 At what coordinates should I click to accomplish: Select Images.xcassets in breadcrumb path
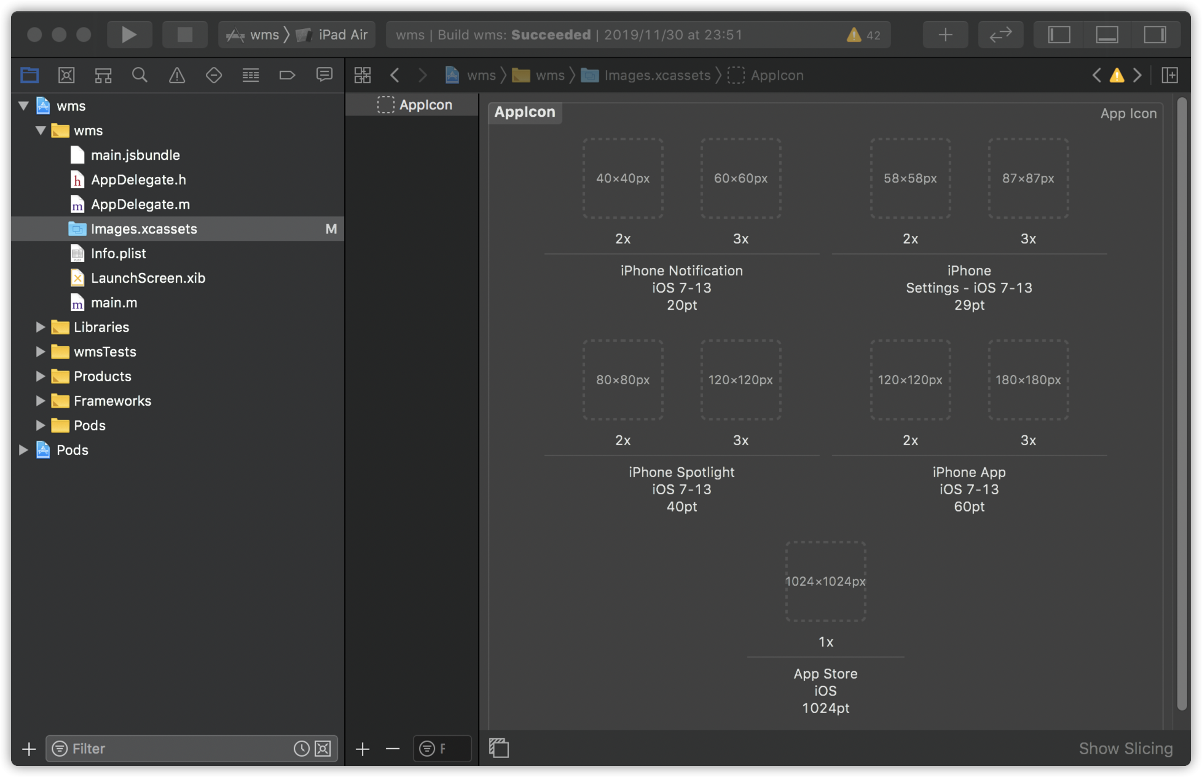point(656,75)
